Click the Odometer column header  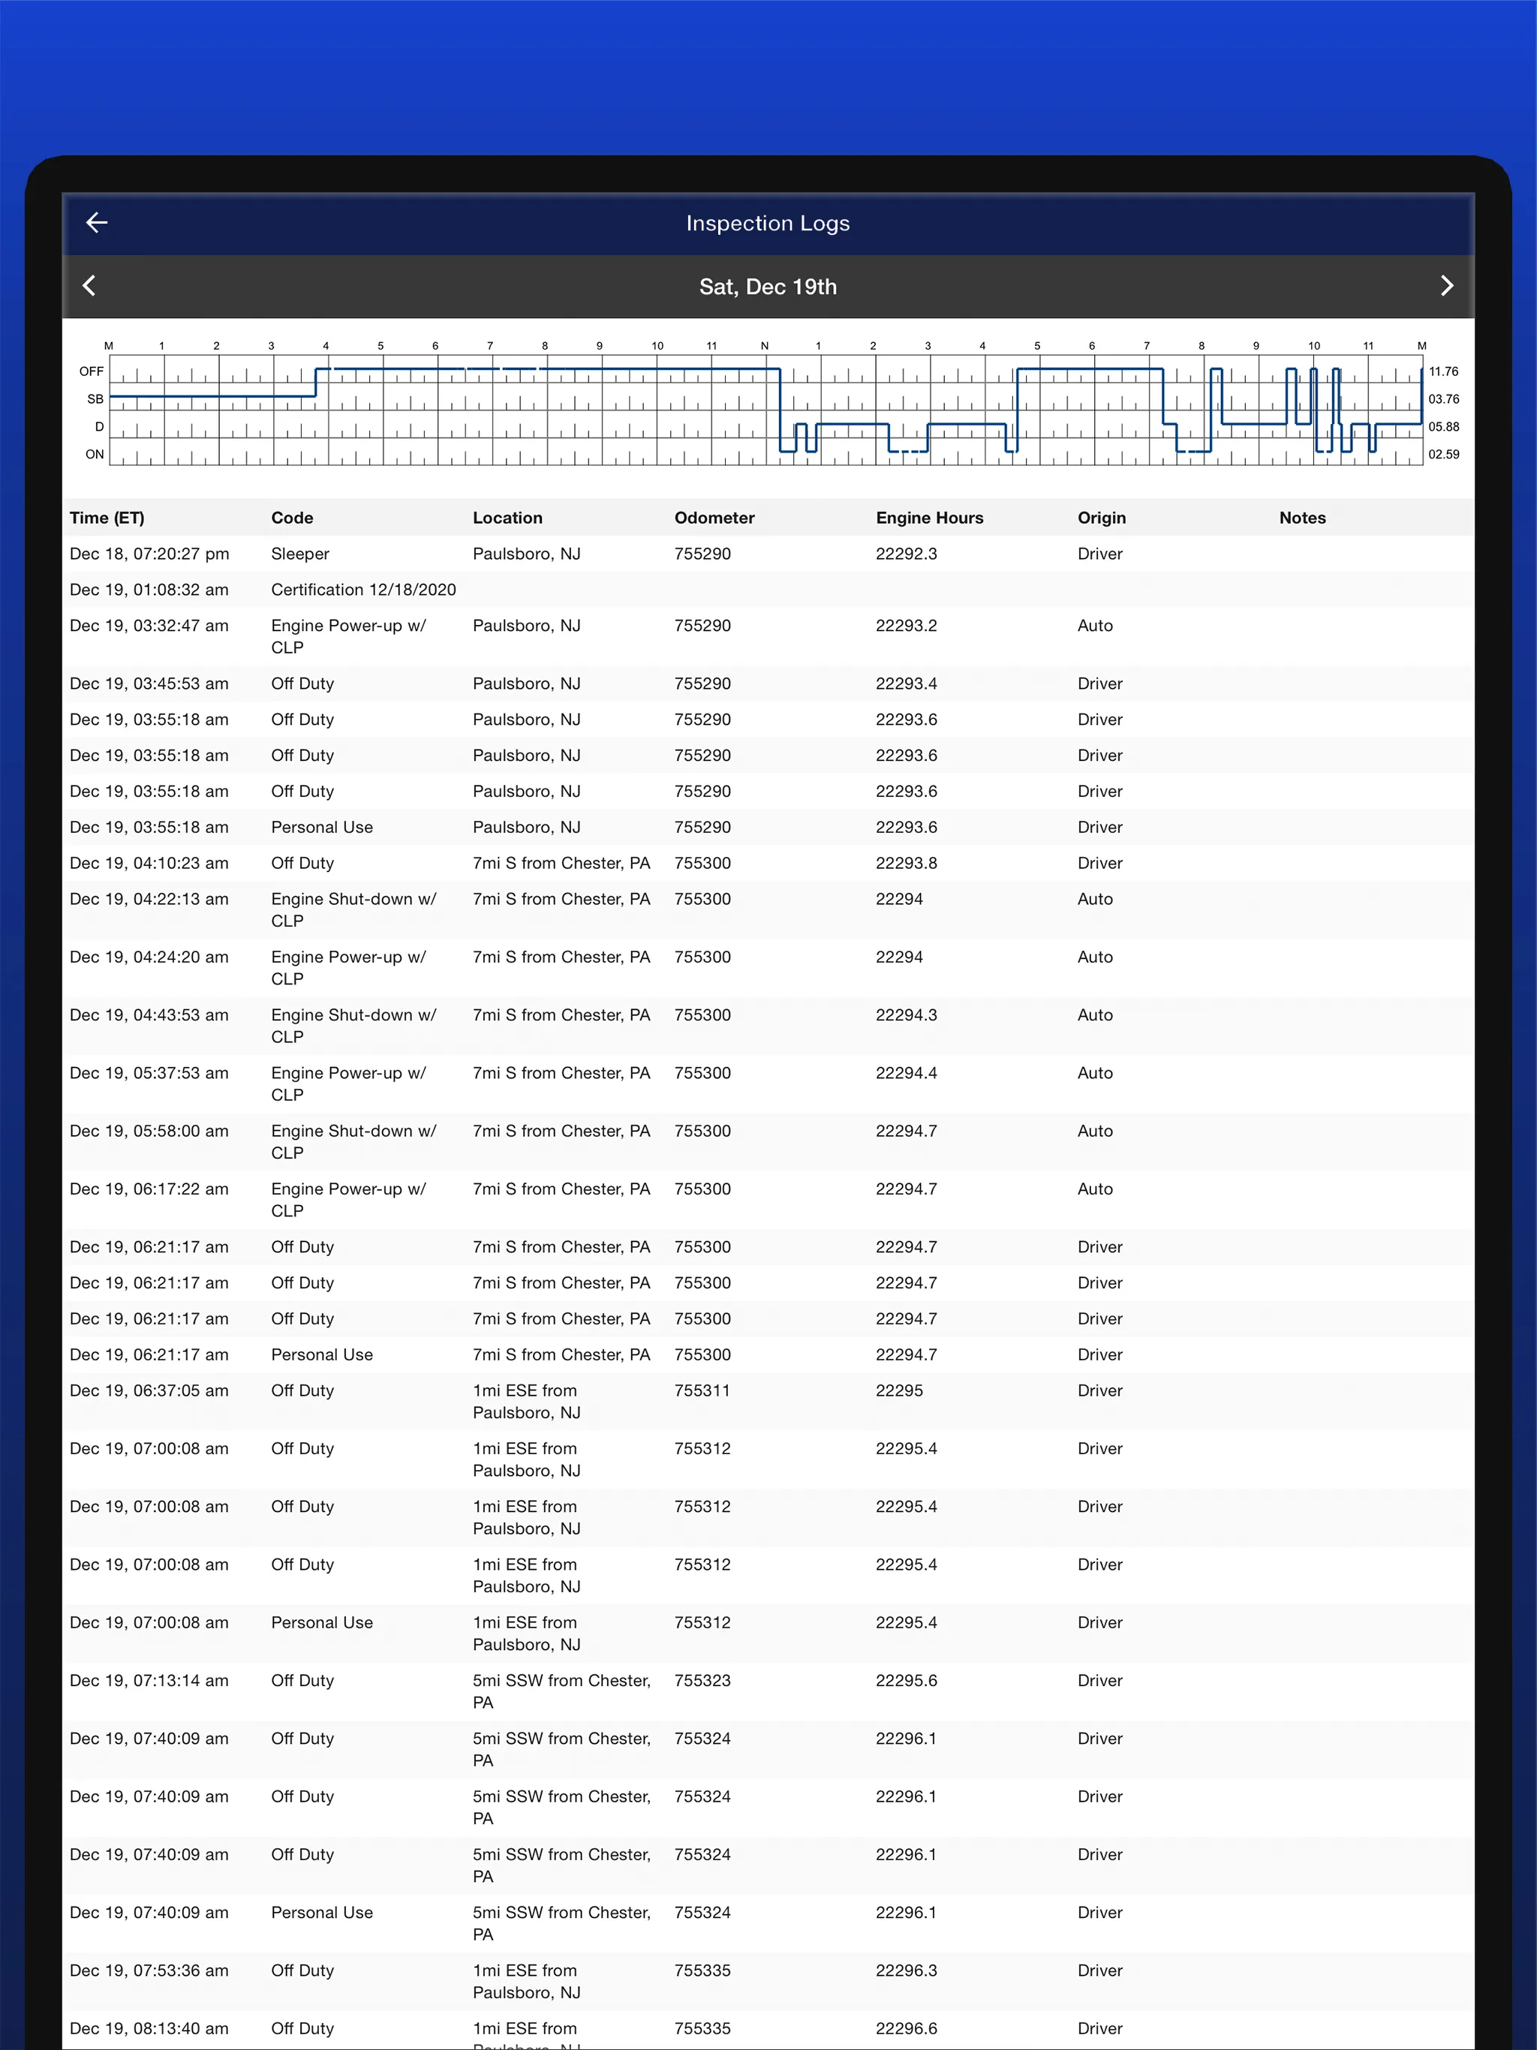point(714,518)
